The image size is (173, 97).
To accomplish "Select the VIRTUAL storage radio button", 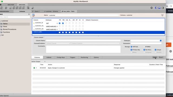I will point(131,47).
